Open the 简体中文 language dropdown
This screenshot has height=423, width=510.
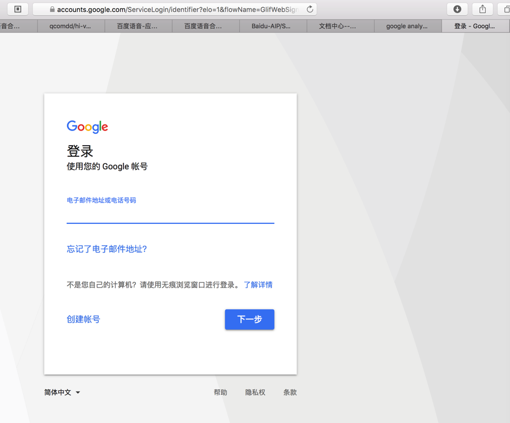(x=62, y=393)
